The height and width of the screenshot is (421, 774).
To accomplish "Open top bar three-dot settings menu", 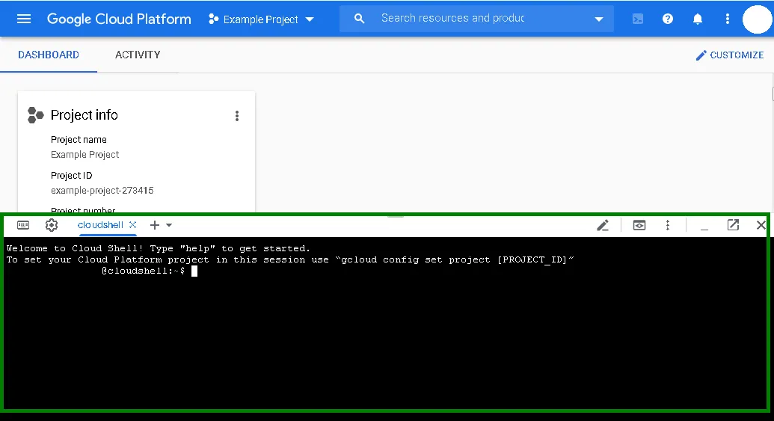I will [727, 19].
